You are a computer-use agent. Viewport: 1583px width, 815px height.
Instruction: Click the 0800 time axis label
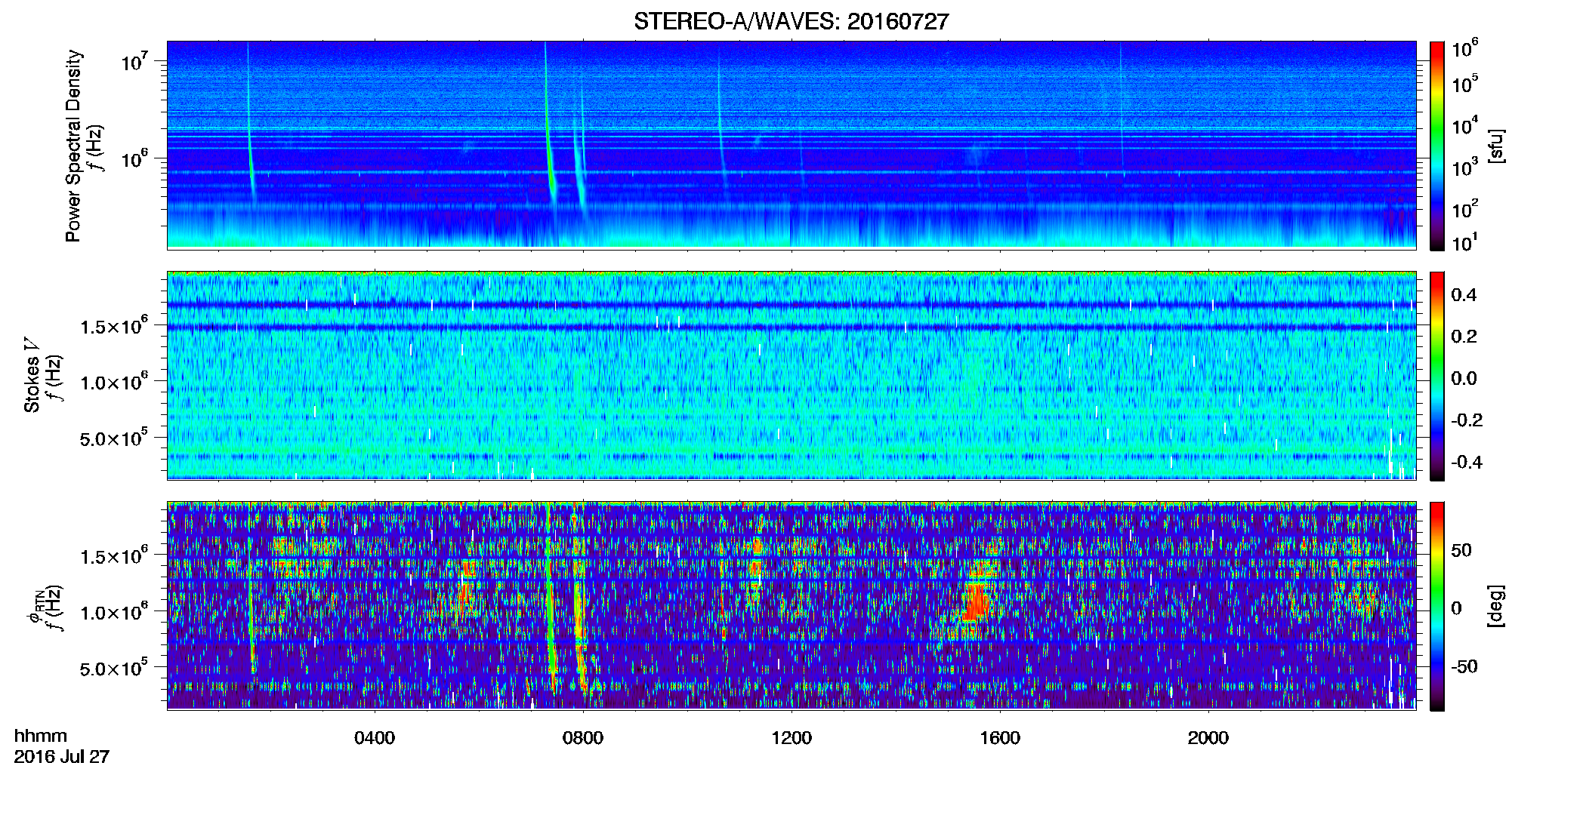click(x=583, y=738)
